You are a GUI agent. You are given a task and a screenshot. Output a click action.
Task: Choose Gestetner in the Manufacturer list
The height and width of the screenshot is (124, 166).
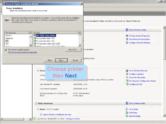(9, 38)
